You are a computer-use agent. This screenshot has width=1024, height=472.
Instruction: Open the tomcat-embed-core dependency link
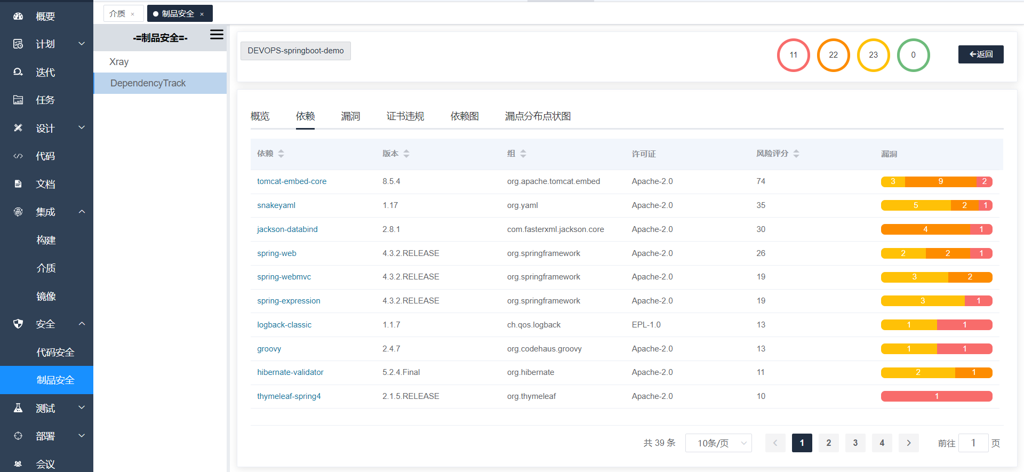(292, 181)
